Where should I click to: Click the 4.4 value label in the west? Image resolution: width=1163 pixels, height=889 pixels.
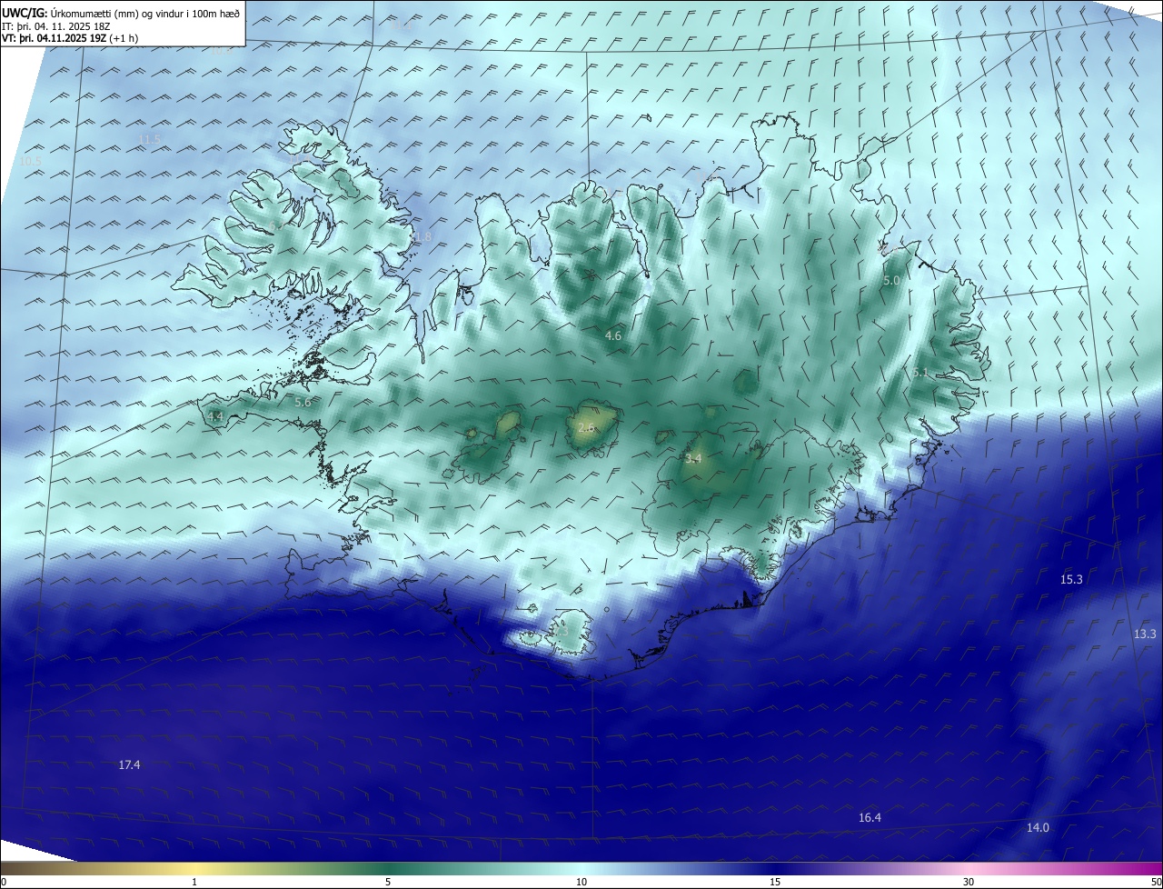215,416
